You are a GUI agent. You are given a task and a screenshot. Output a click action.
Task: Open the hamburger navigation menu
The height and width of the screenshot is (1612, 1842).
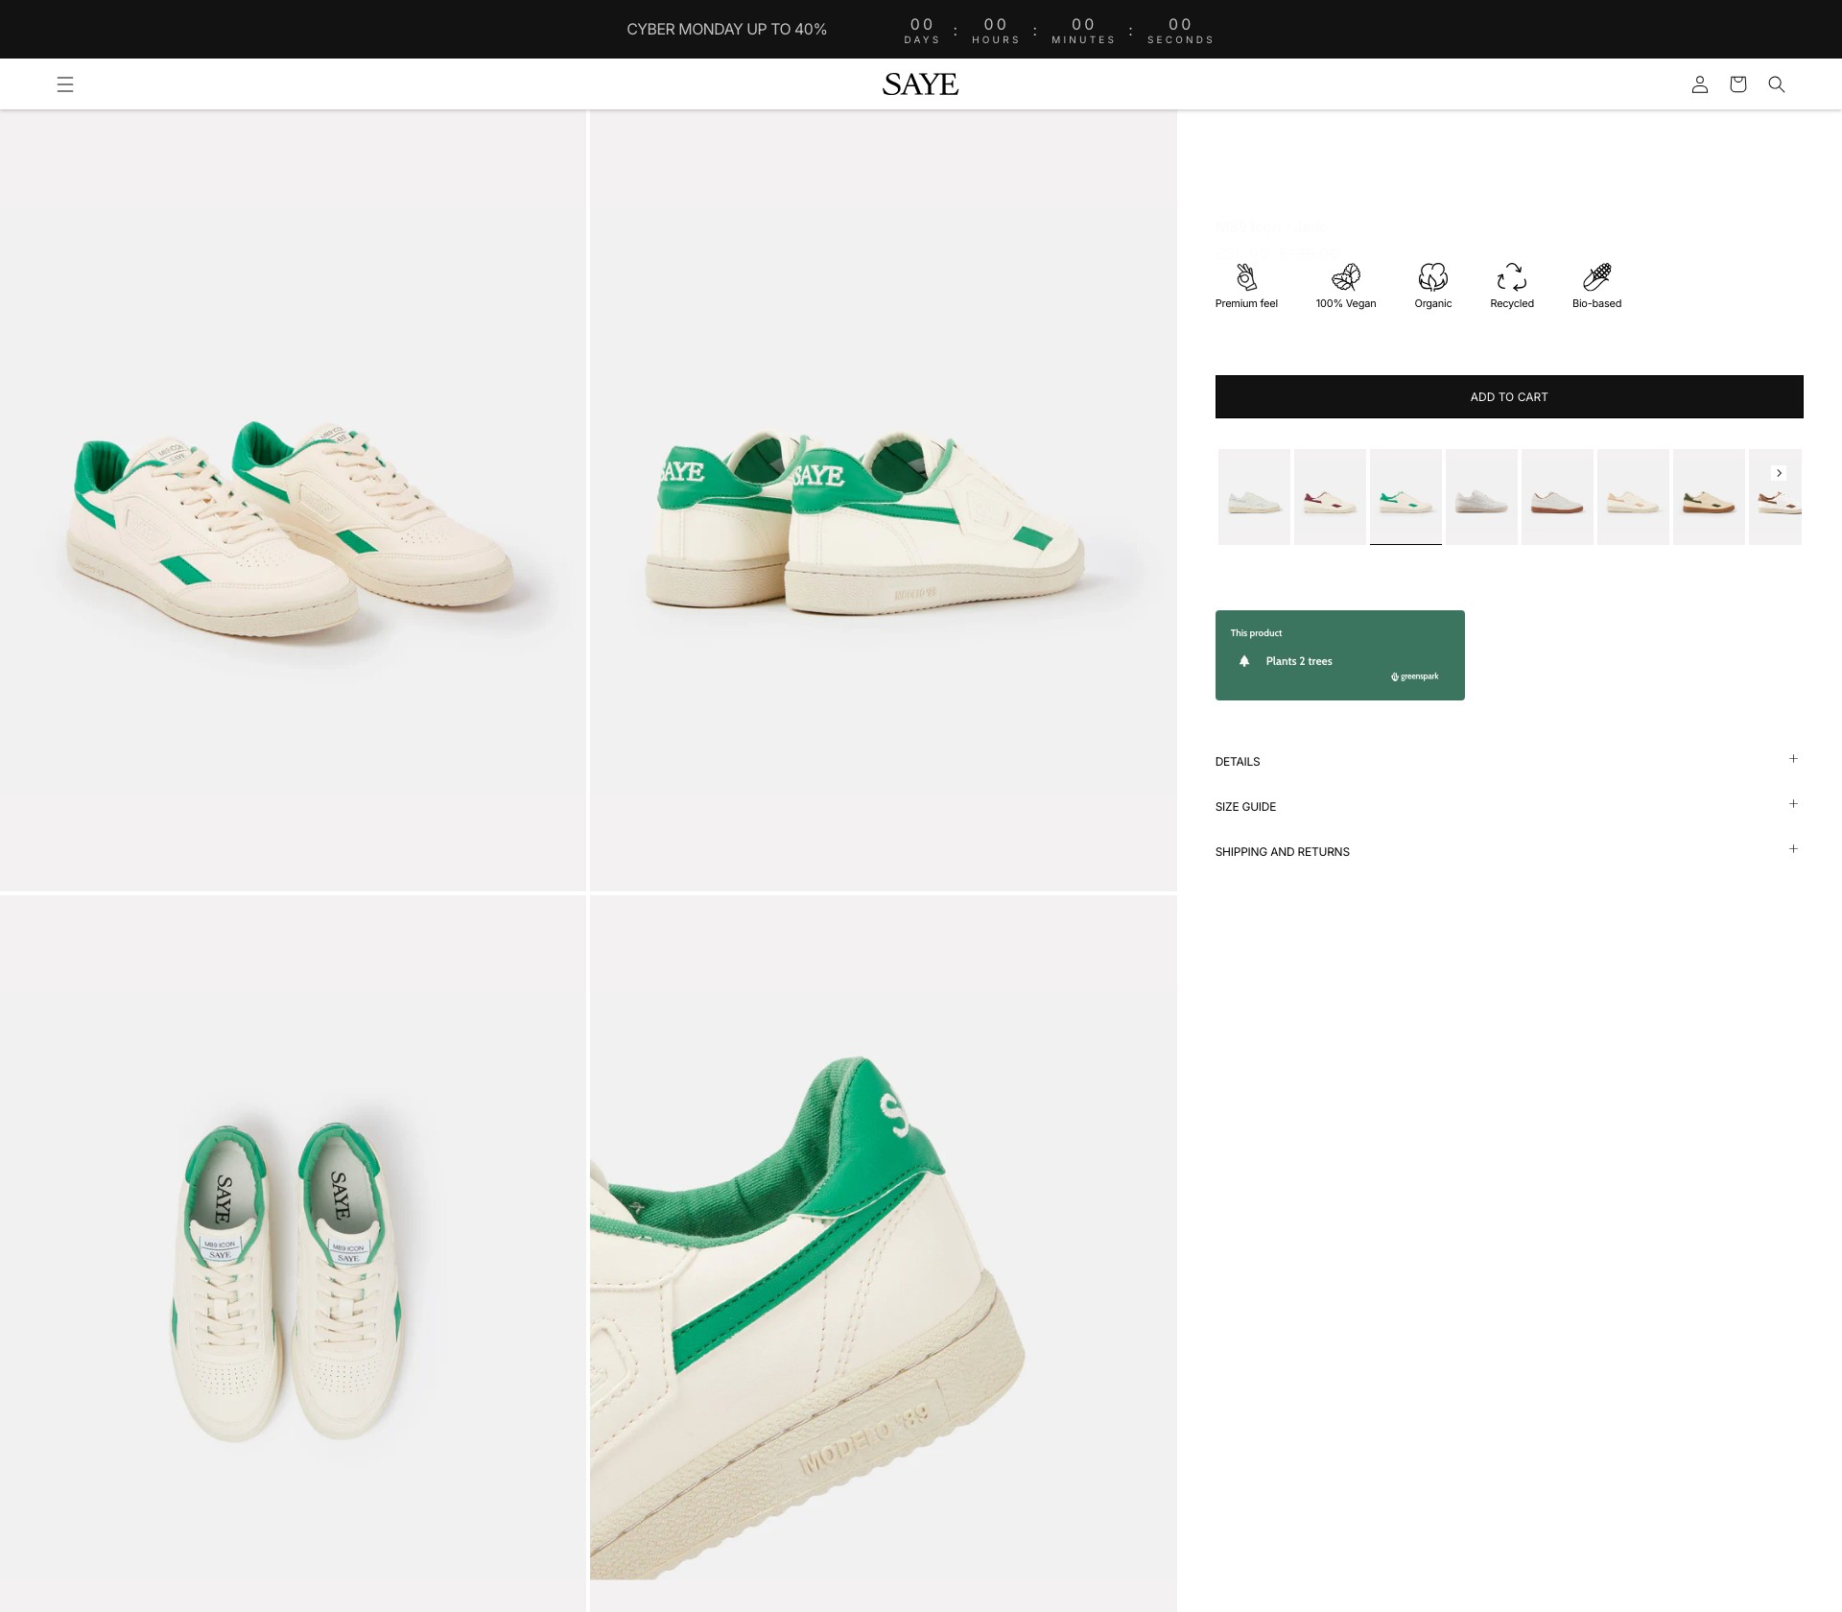pyautogui.click(x=65, y=84)
